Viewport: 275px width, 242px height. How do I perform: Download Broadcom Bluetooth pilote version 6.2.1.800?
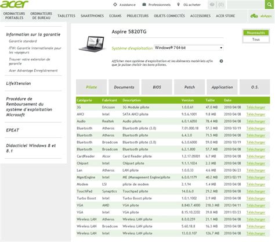point(256,150)
